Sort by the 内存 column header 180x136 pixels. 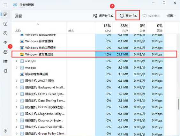click(x=121, y=28)
